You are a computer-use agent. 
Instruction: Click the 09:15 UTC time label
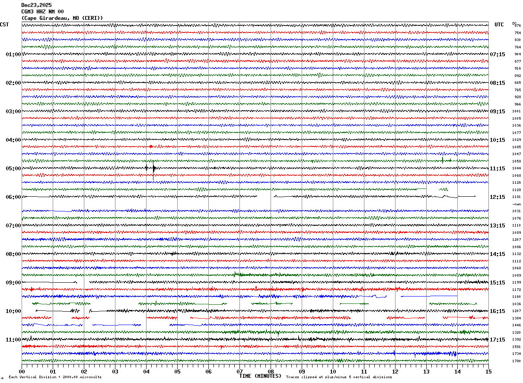[x=497, y=112]
